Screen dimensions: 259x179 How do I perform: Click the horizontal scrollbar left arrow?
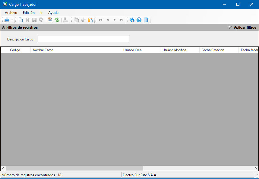pyautogui.click(x=3, y=168)
